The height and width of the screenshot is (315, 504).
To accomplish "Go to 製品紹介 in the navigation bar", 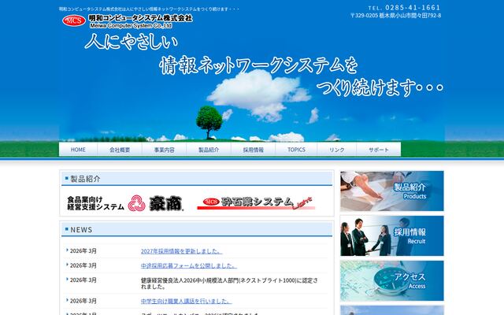I will point(208,150).
